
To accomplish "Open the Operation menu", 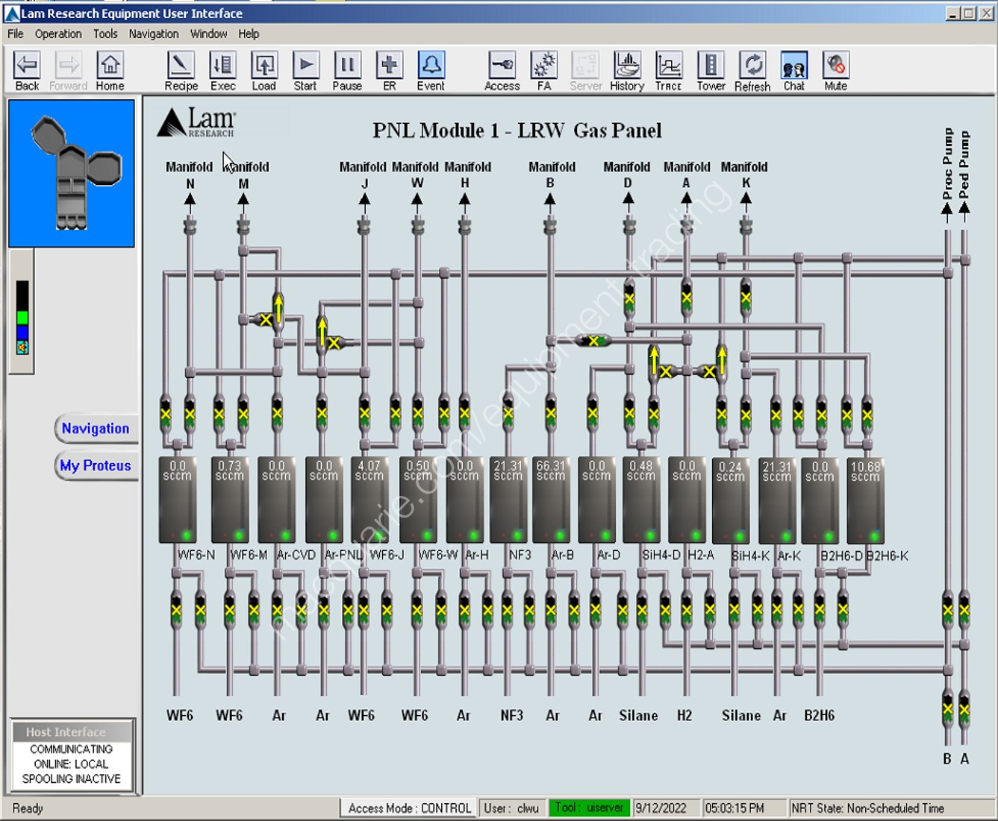I will (x=58, y=34).
